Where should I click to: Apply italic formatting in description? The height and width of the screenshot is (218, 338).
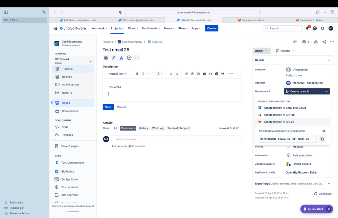143,74
